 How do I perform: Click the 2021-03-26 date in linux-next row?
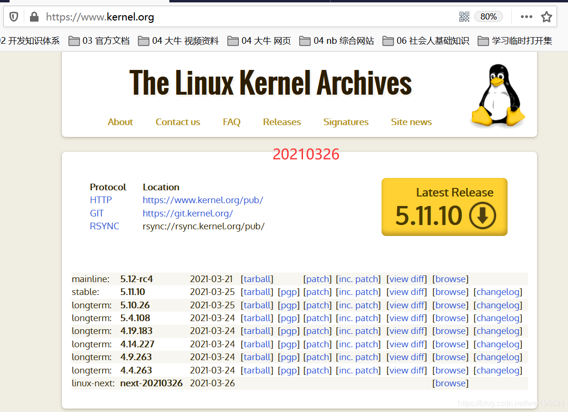pos(212,383)
